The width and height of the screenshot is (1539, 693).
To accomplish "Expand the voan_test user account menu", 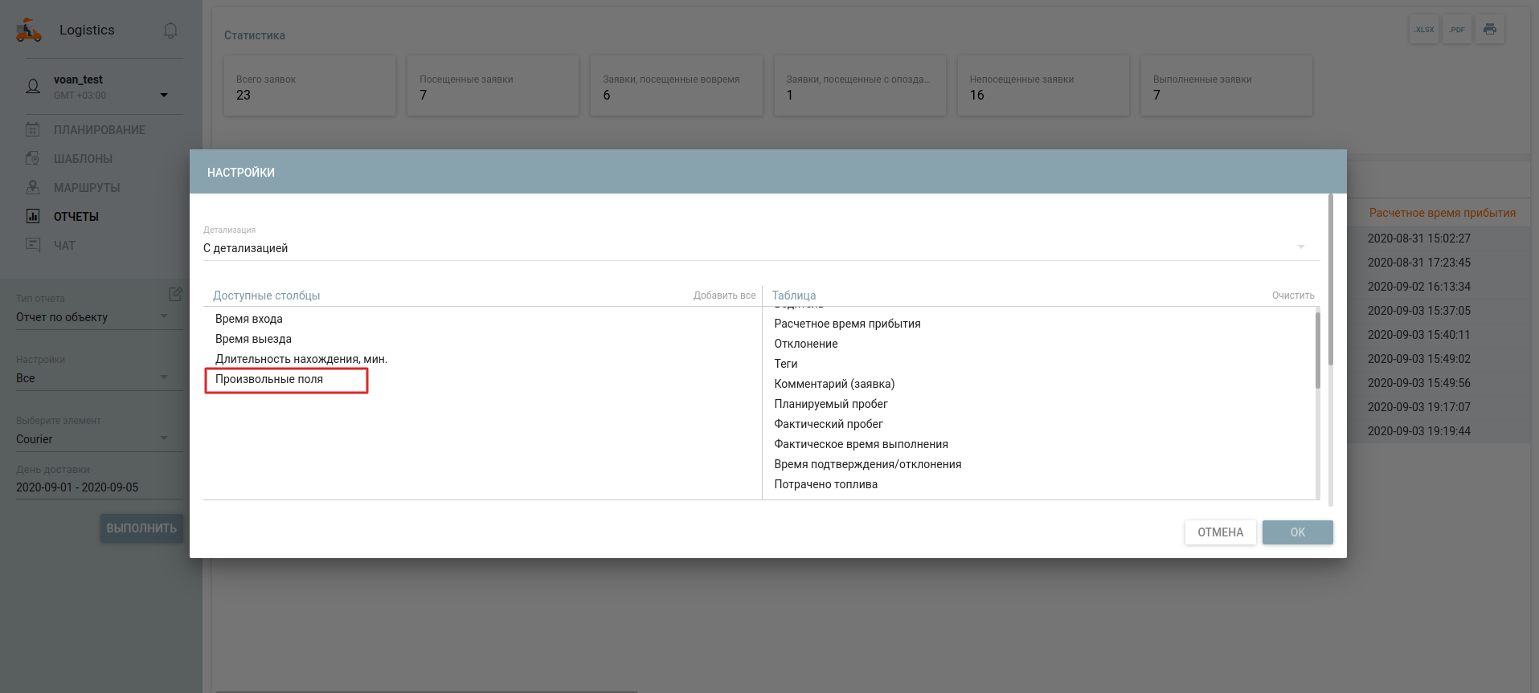I will [x=164, y=95].
